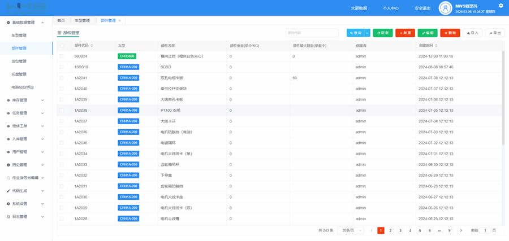Click the 库存管理 eye icon

(x=8, y=100)
